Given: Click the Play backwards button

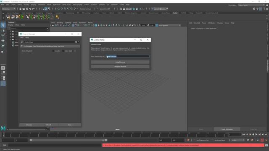Looking at the screenshot, I should [x=253, y=135].
